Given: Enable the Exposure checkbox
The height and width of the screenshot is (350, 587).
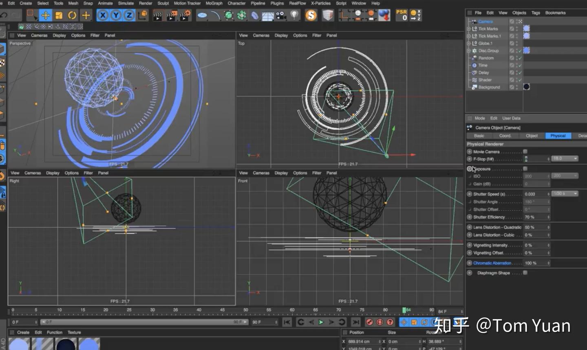Looking at the screenshot, I should (525, 168).
